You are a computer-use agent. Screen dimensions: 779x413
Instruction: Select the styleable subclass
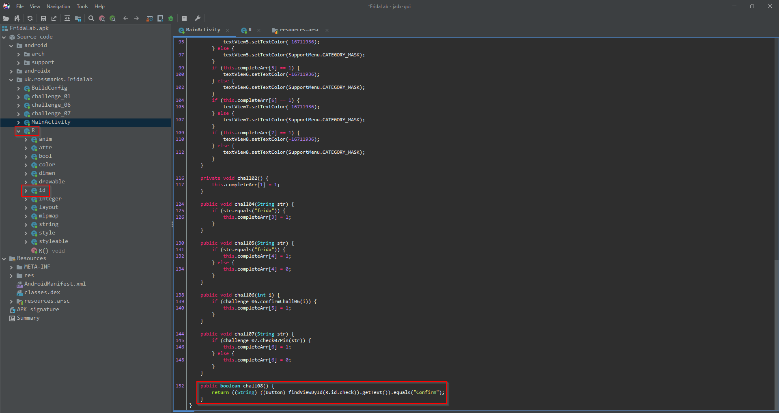(54, 241)
